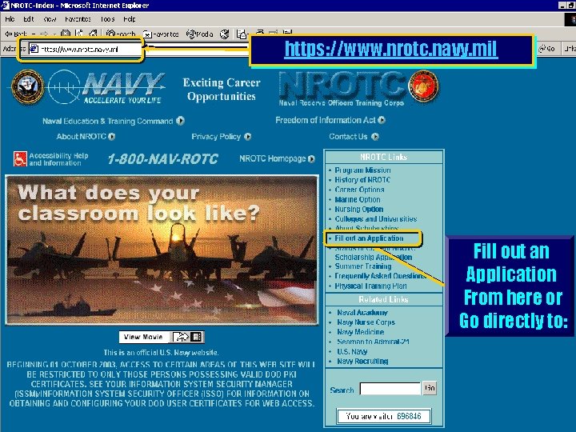
Task: Click arrow beside Freedom of Information Act
Action: pyautogui.click(x=382, y=120)
